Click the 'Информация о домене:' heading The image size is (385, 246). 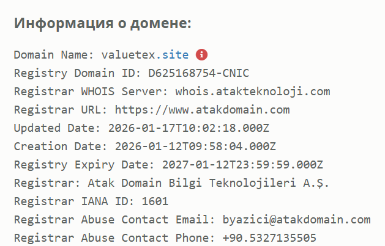(x=103, y=24)
